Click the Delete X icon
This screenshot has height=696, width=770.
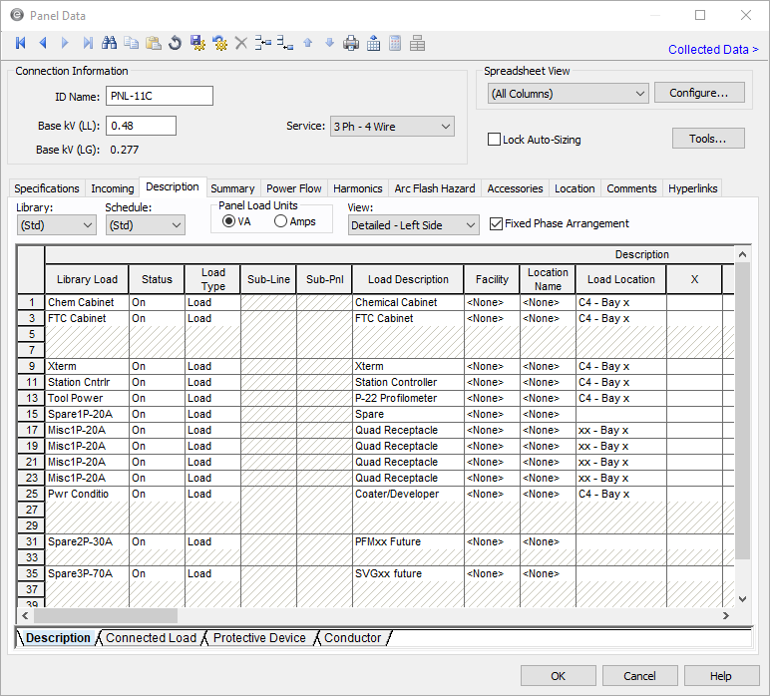click(240, 43)
